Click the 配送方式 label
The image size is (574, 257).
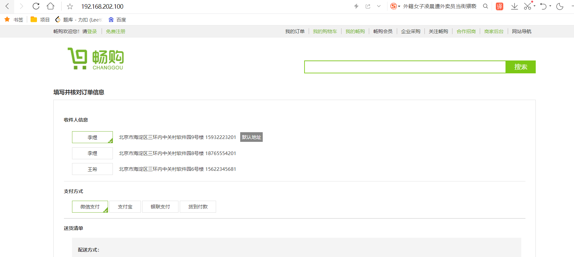point(88,250)
